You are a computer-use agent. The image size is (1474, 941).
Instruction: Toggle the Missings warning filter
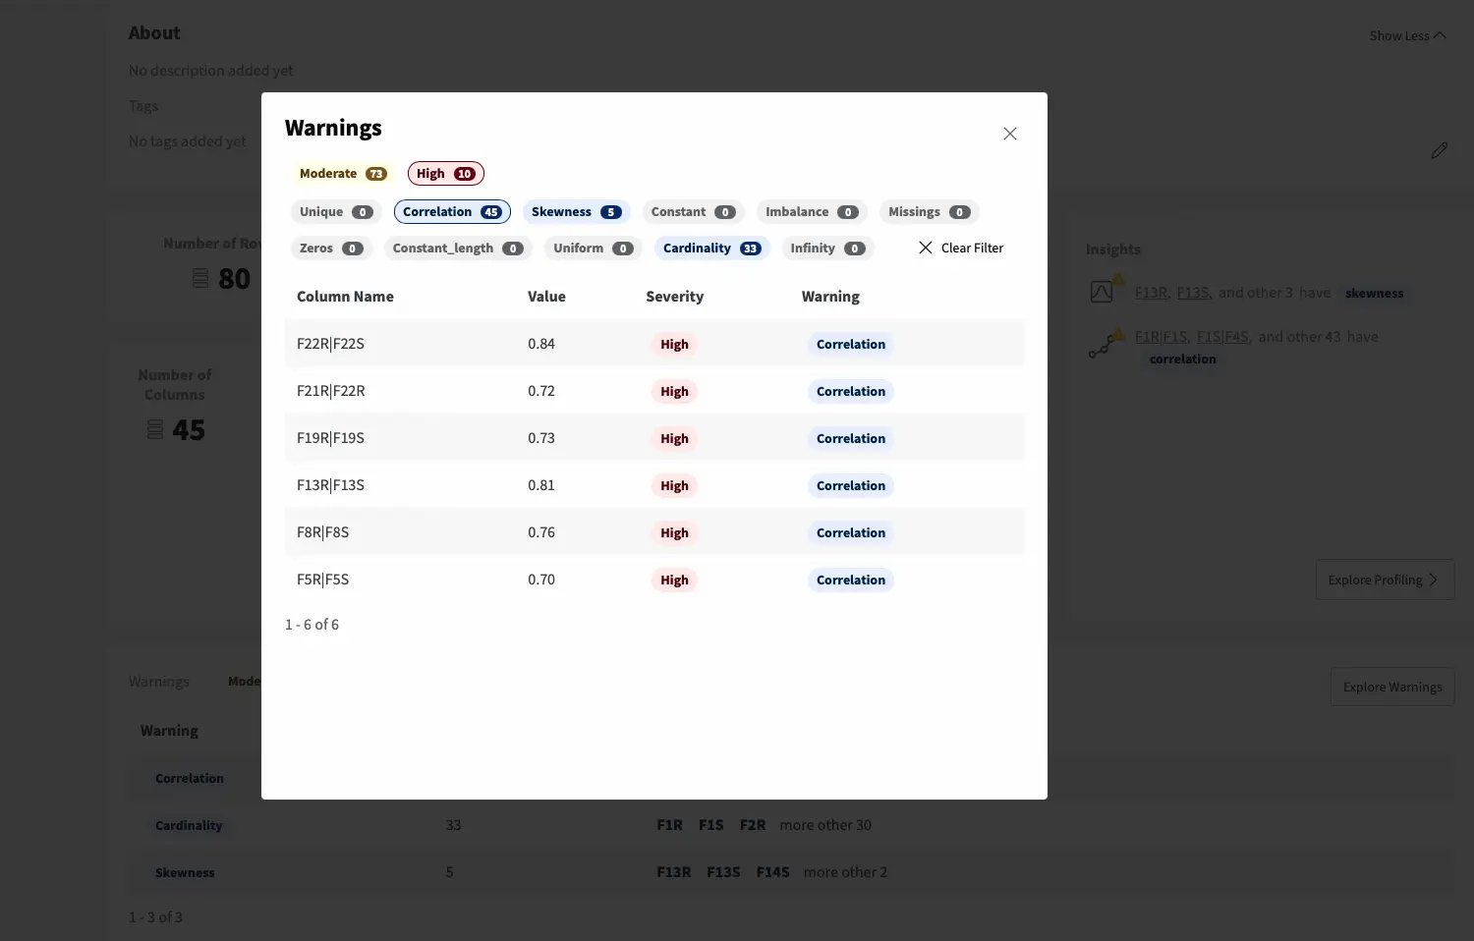coord(929,212)
